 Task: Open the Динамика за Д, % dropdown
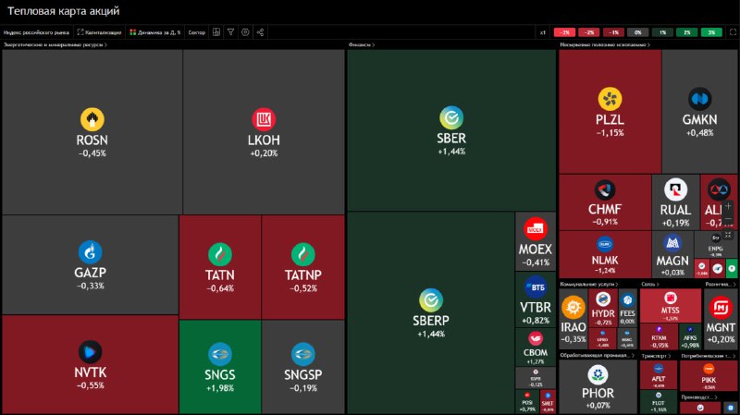click(155, 32)
